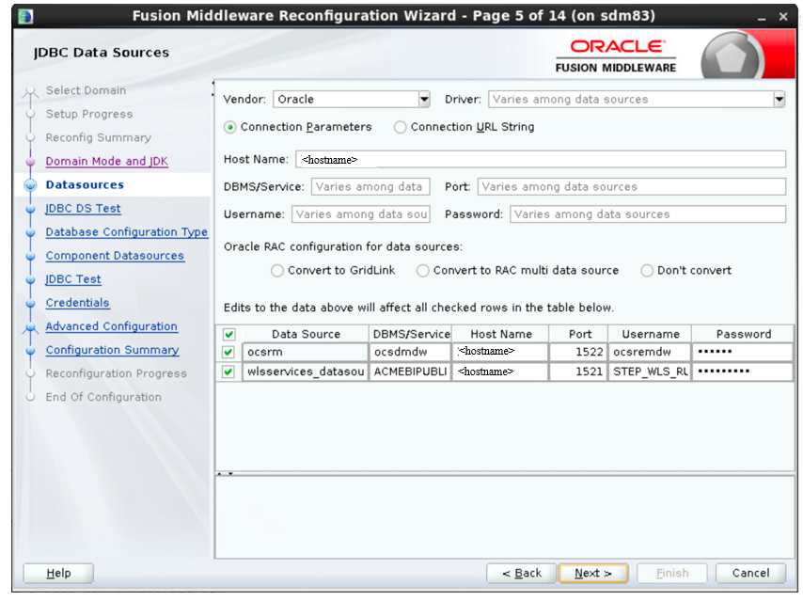This screenshot has height=601, width=803.
Task: Select the port 1522 cell
Action: tap(578, 352)
